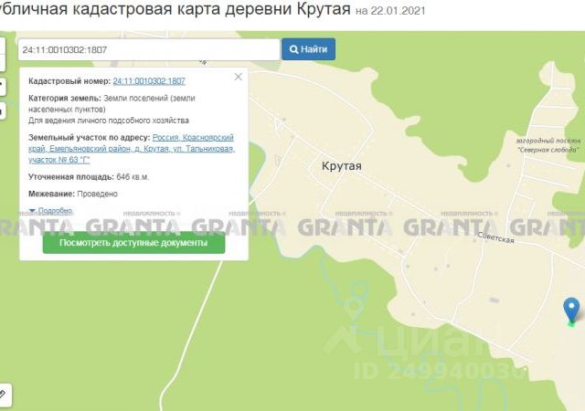Click the blue location pin marker
This screenshot has height=411, width=585.
point(571,309)
